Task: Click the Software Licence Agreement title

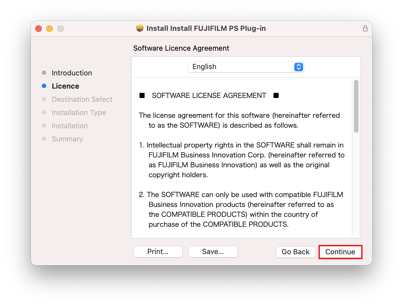Action: (x=181, y=48)
